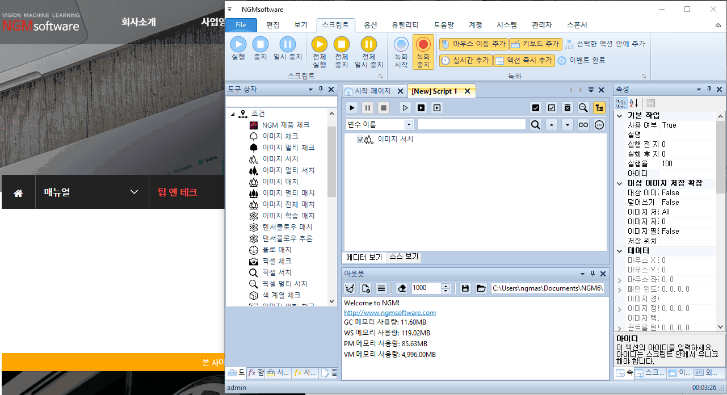Image resolution: width=727 pixels, height=395 pixels.
Task: Stop recording with the 녹화 중지 icon
Action: 423,44
